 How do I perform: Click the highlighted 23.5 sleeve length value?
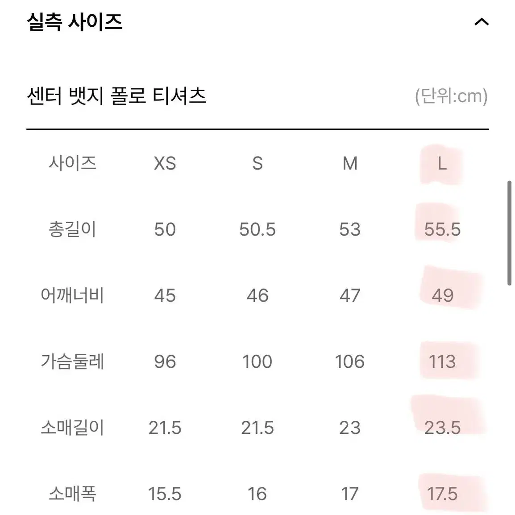tap(442, 428)
